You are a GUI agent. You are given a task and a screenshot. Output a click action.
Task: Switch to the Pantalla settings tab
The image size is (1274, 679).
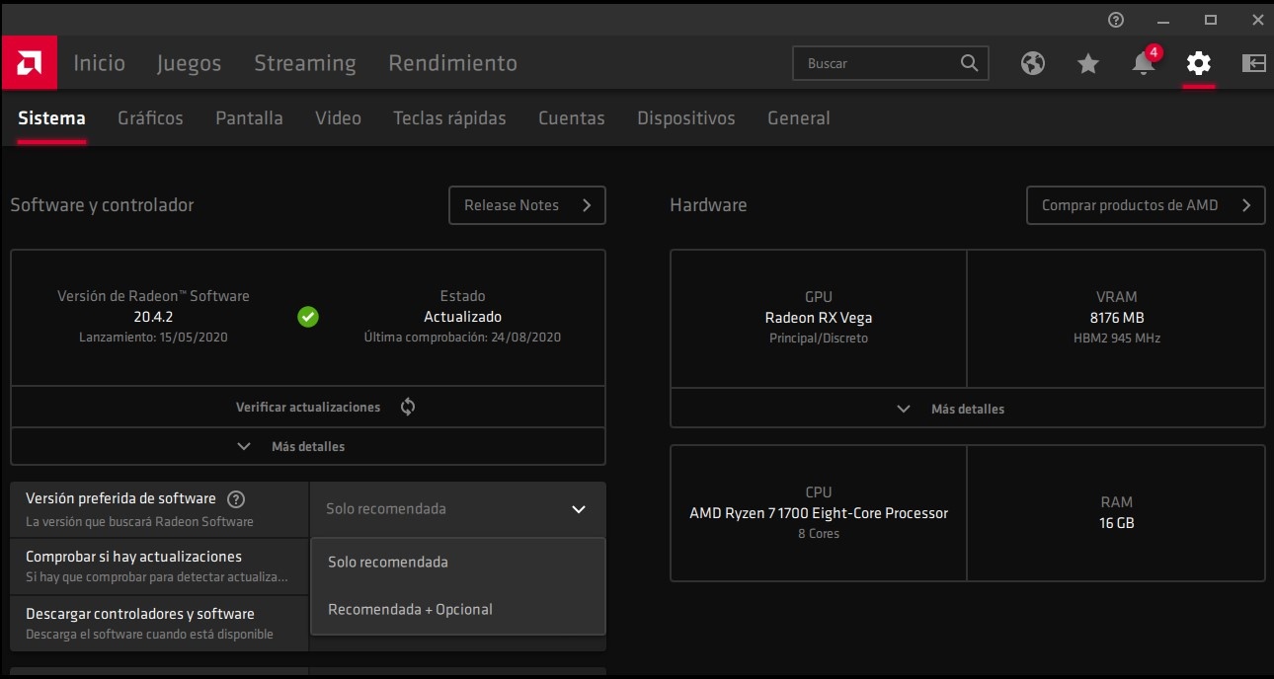tap(249, 118)
